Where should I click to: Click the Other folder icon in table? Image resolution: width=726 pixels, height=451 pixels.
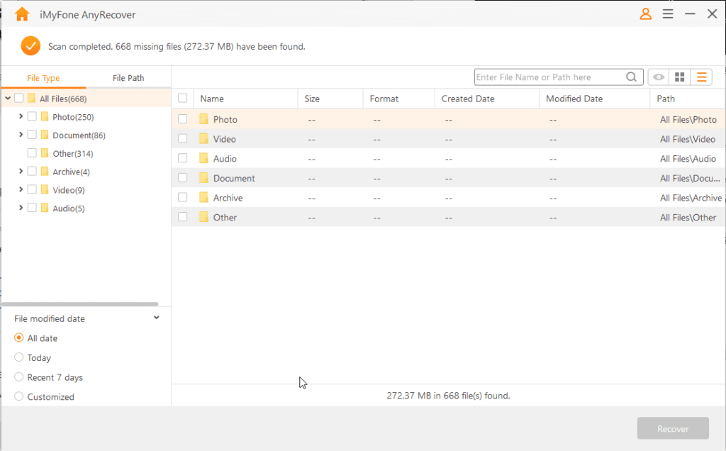(x=203, y=217)
